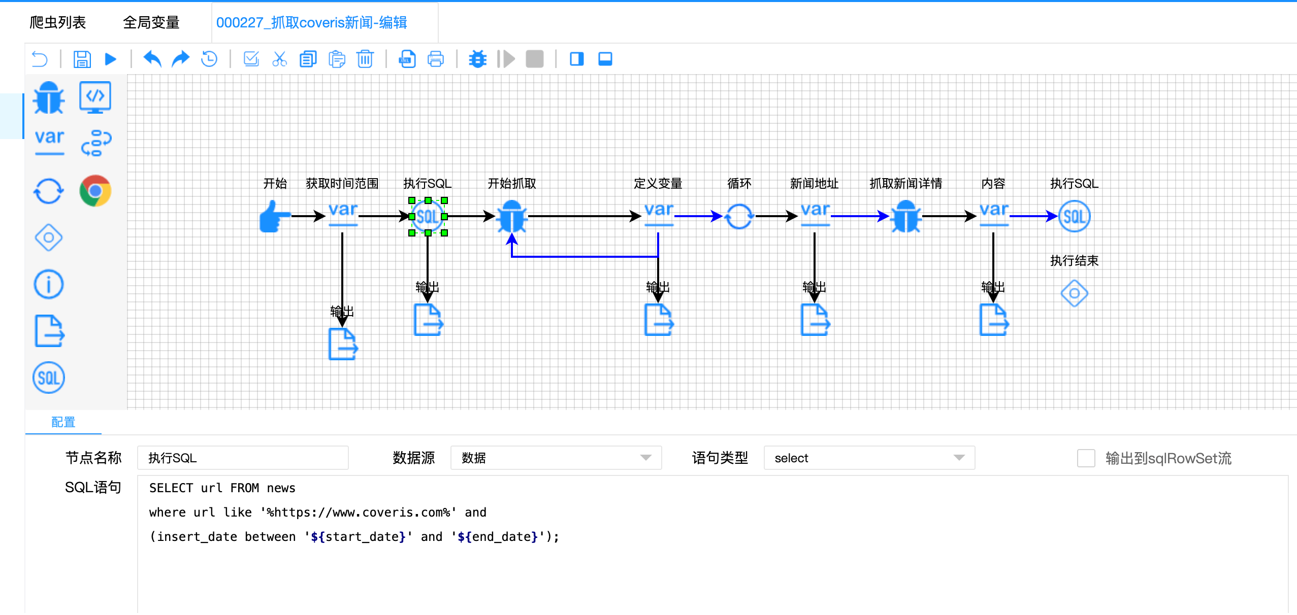This screenshot has width=1297, height=615.
Task: Switch to the 爬虫列表 tab
Action: click(x=58, y=22)
